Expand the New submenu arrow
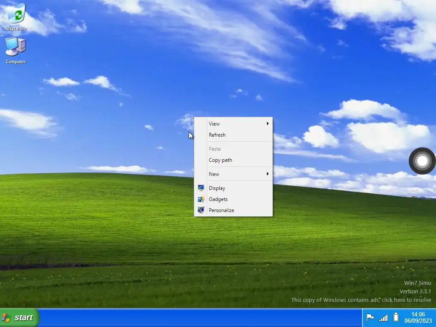Image resolution: width=436 pixels, height=327 pixels. [267, 174]
